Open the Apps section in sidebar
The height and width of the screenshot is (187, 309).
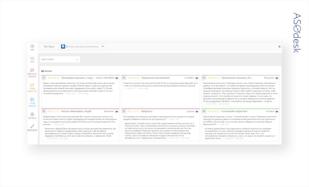(32, 59)
